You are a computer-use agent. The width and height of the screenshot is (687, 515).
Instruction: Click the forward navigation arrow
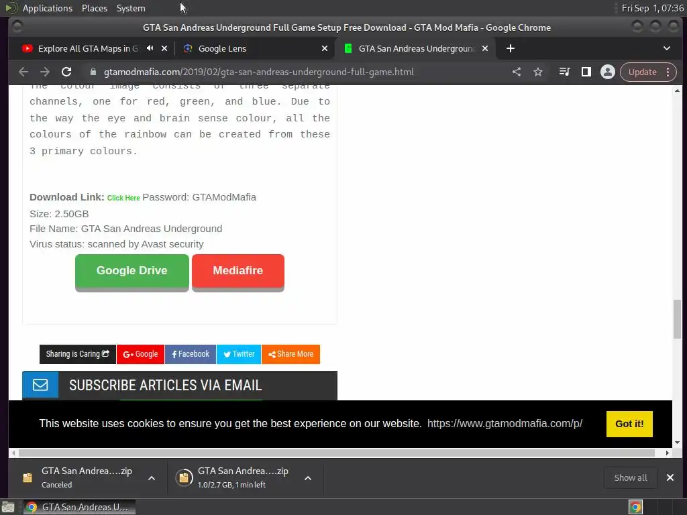45,72
